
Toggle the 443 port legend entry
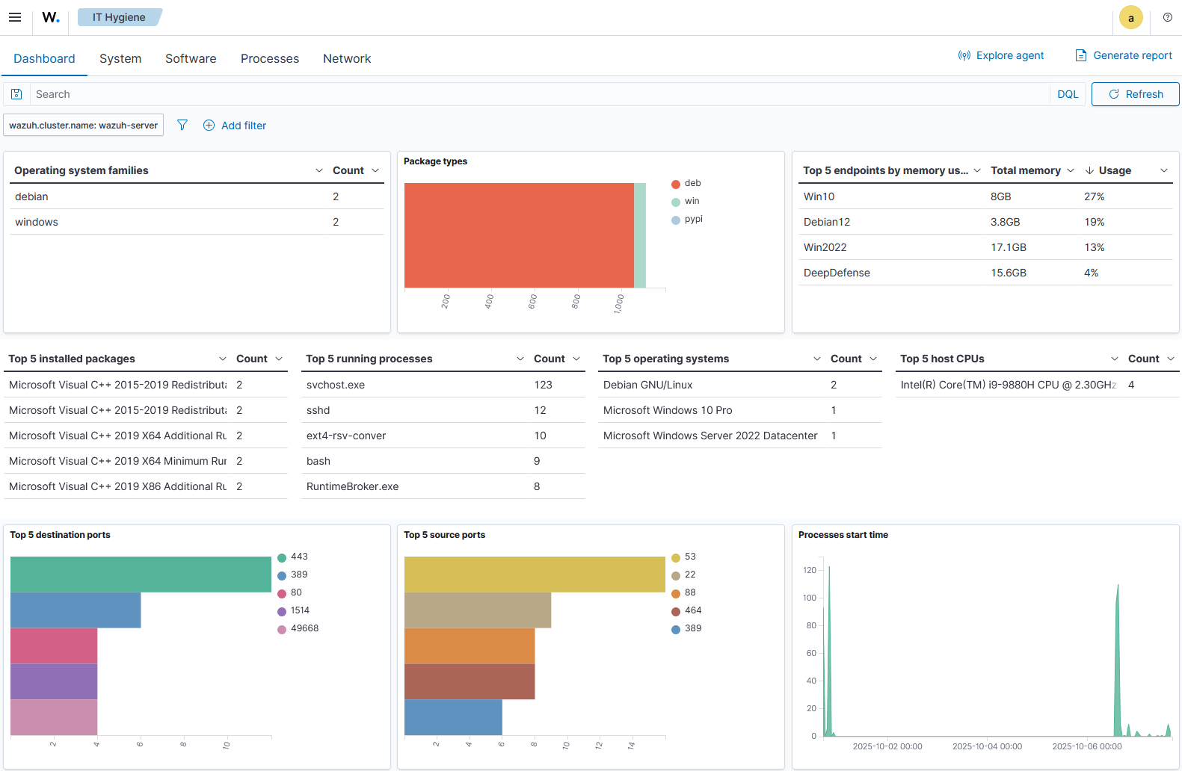(x=299, y=557)
